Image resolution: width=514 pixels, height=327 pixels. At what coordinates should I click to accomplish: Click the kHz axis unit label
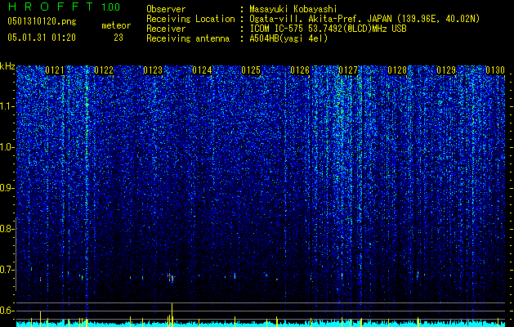point(7,66)
